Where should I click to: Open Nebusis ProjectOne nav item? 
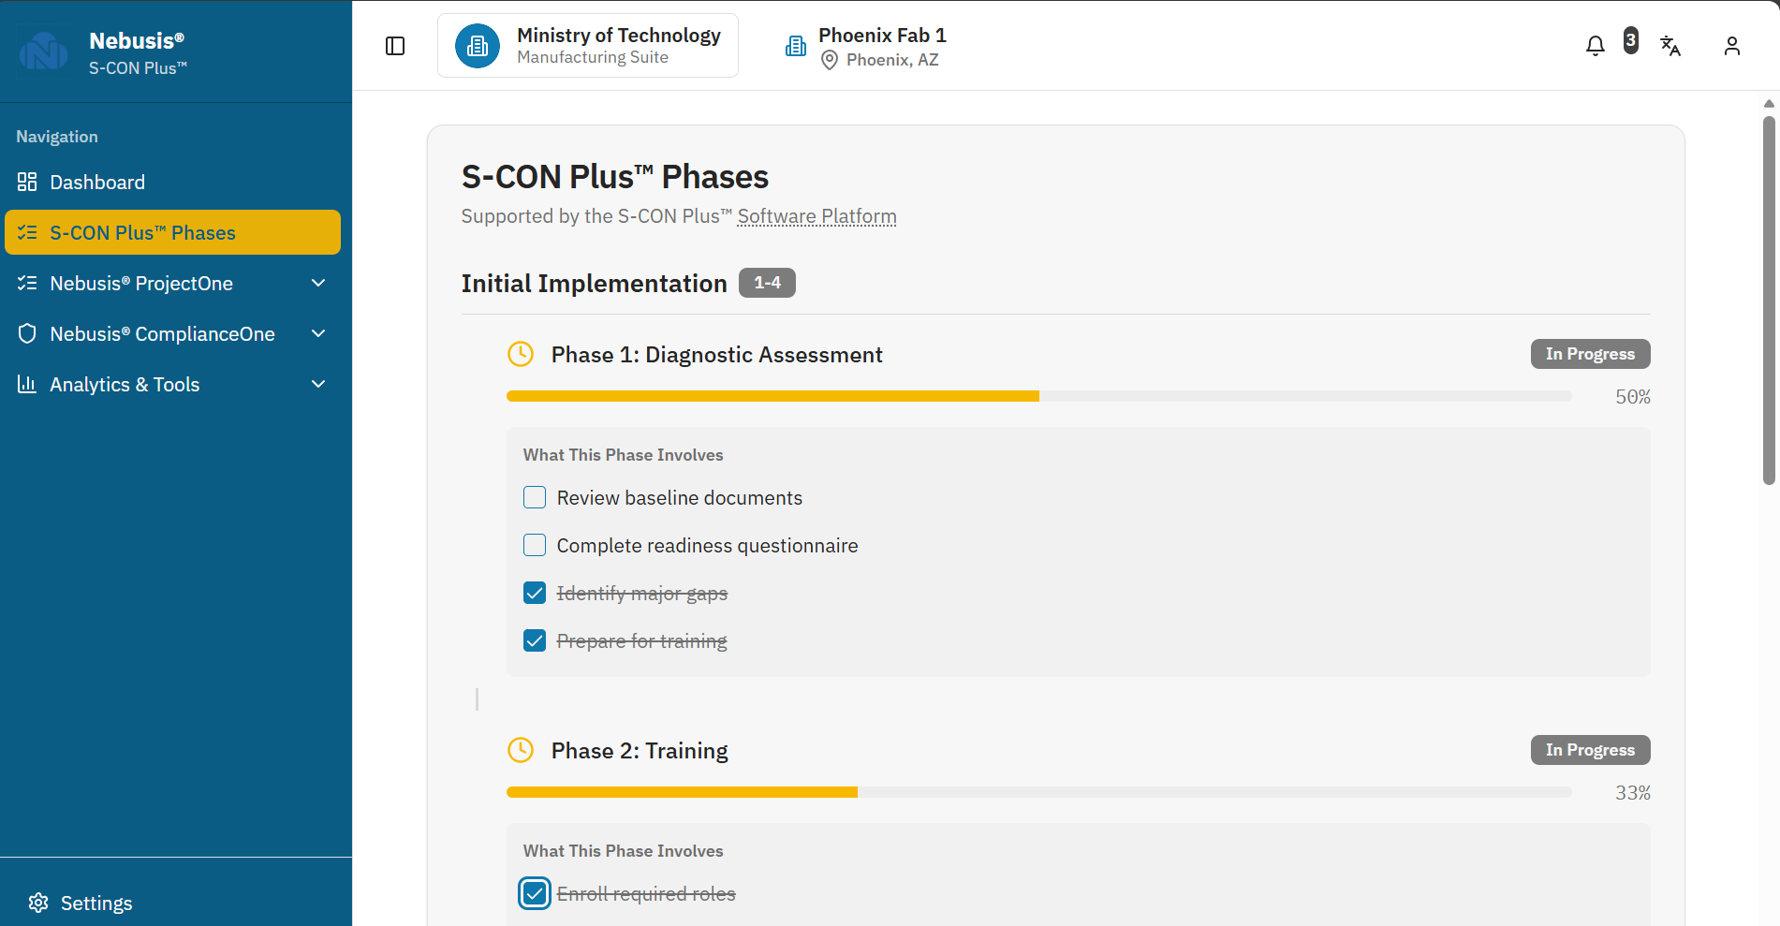click(x=173, y=283)
